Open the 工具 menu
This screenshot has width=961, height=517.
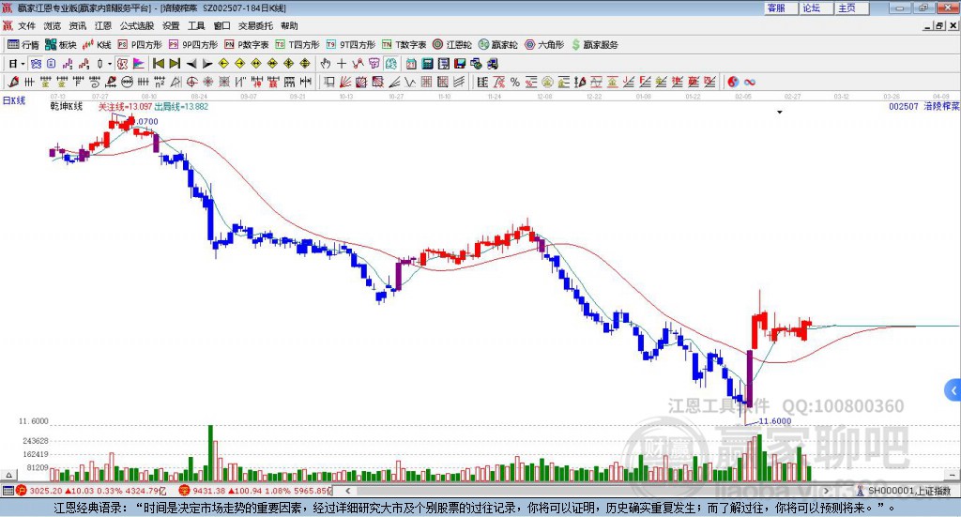196,25
